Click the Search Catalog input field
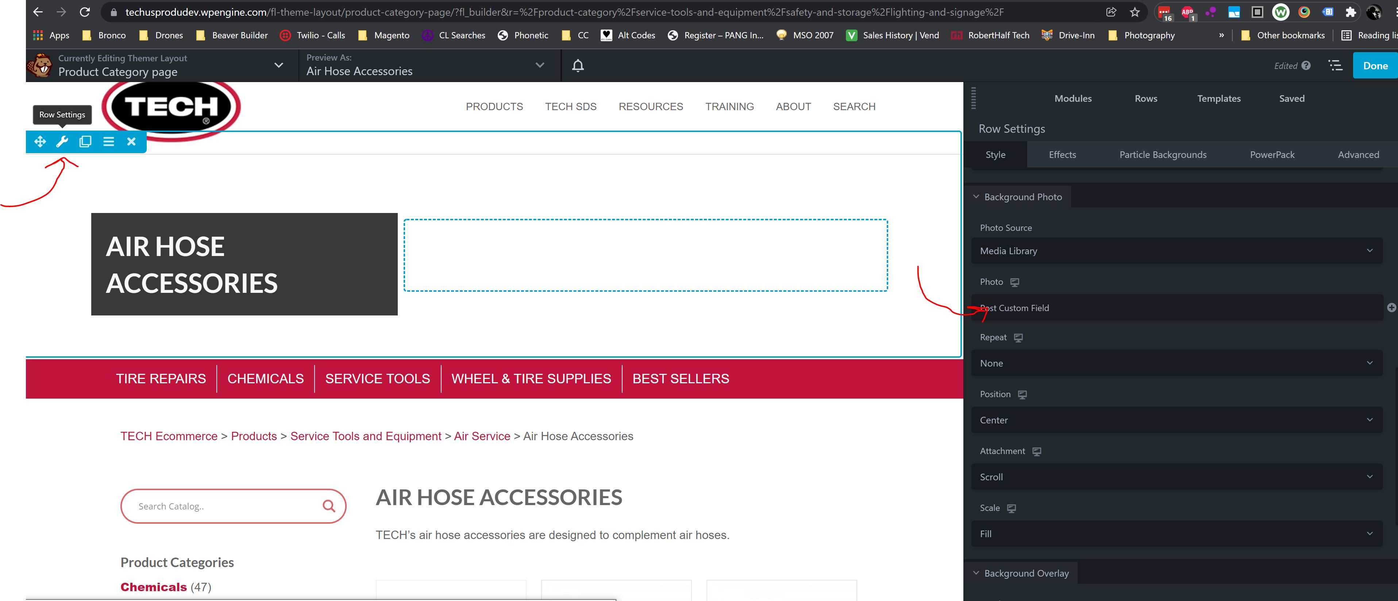Image resolution: width=1398 pixels, height=601 pixels. pyautogui.click(x=233, y=506)
